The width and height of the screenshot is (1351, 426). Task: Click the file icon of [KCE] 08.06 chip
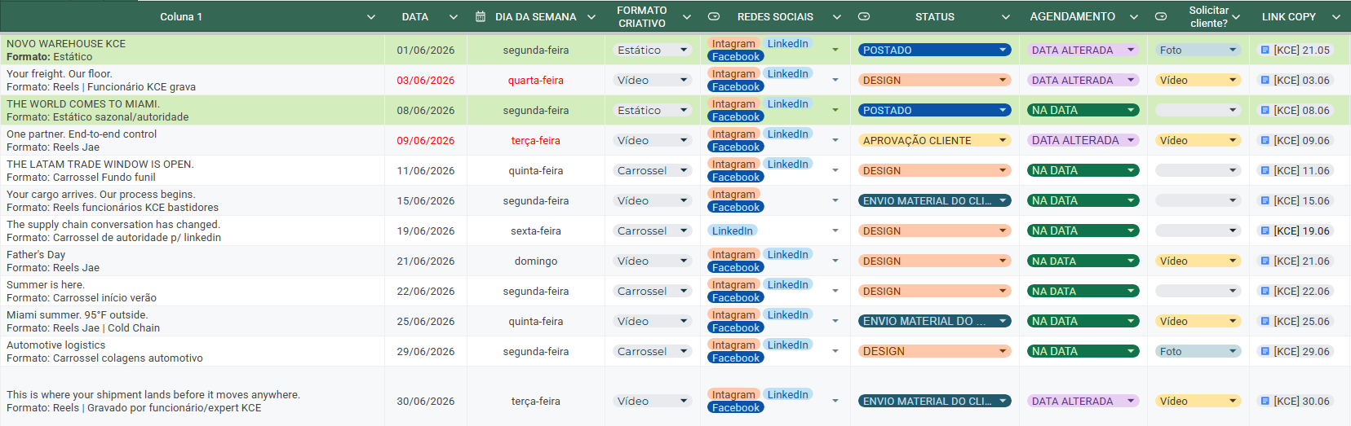(1265, 110)
